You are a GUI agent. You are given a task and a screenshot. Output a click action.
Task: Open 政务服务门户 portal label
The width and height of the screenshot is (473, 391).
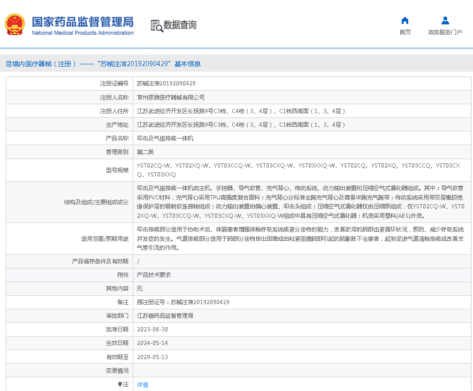[x=445, y=32]
